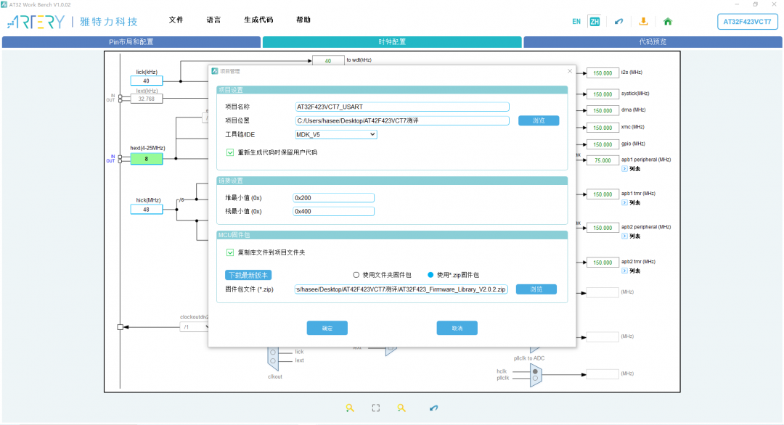
Task: Open the 生成代码 menu
Action: click(258, 20)
